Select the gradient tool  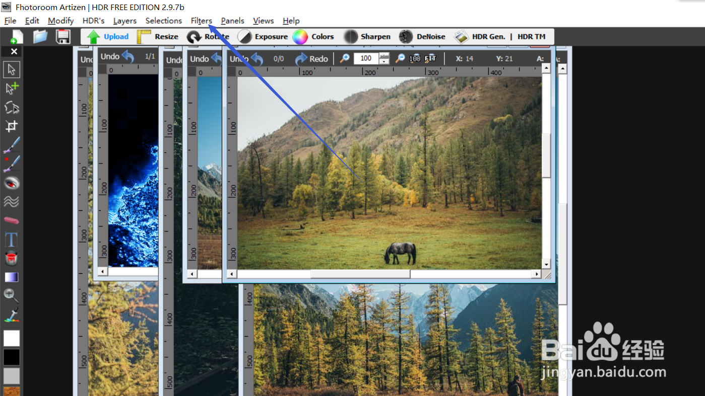click(x=12, y=277)
